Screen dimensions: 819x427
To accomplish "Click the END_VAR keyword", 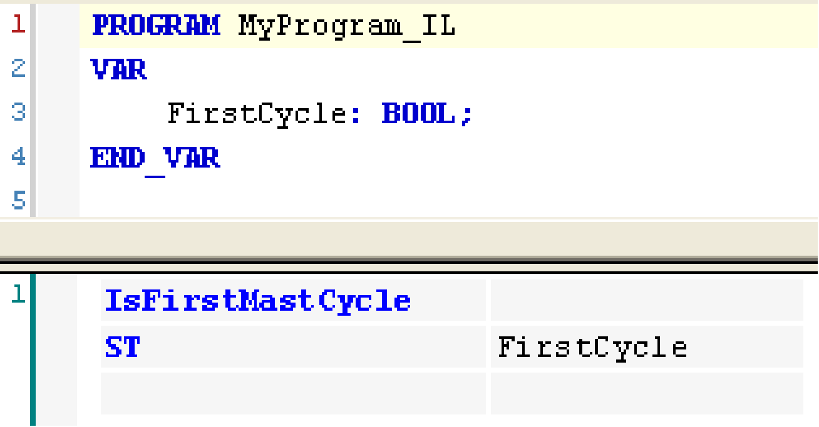I will tap(155, 158).
